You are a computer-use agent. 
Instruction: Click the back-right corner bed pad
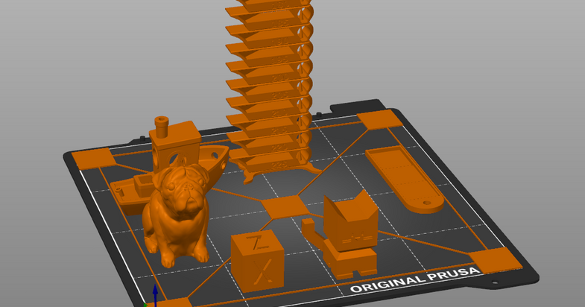tap(379, 120)
